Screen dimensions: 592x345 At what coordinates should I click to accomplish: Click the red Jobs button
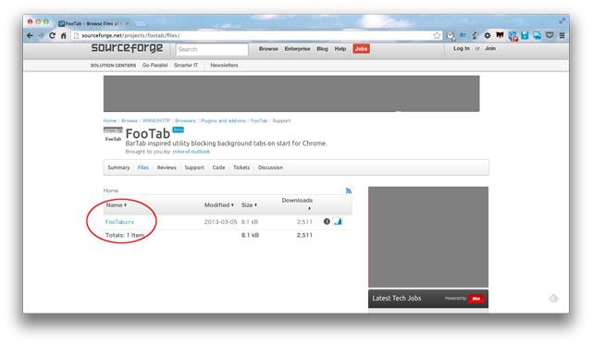pyautogui.click(x=362, y=49)
